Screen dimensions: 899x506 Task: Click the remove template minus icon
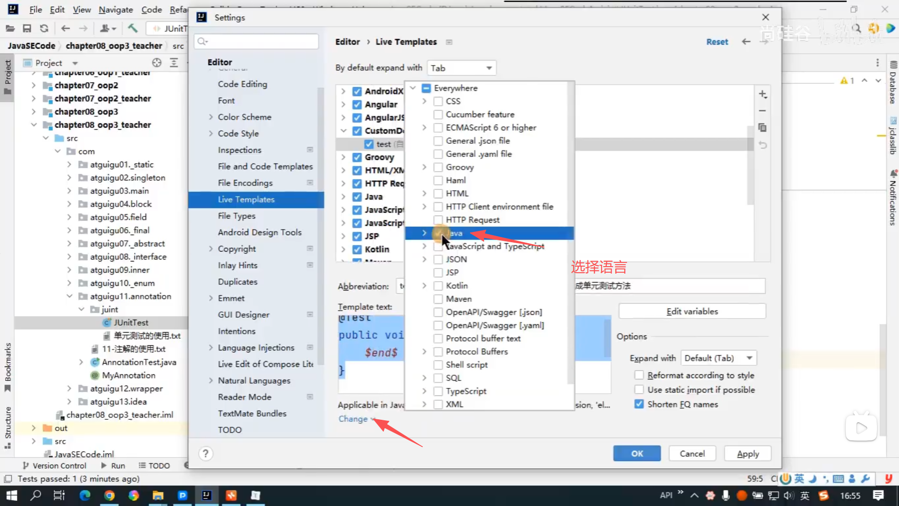(x=763, y=111)
